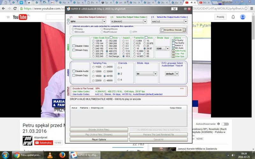The height and width of the screenshot is (159, 255).
Task: Toggle the Hi Quality option
Action: [x=173, y=40]
